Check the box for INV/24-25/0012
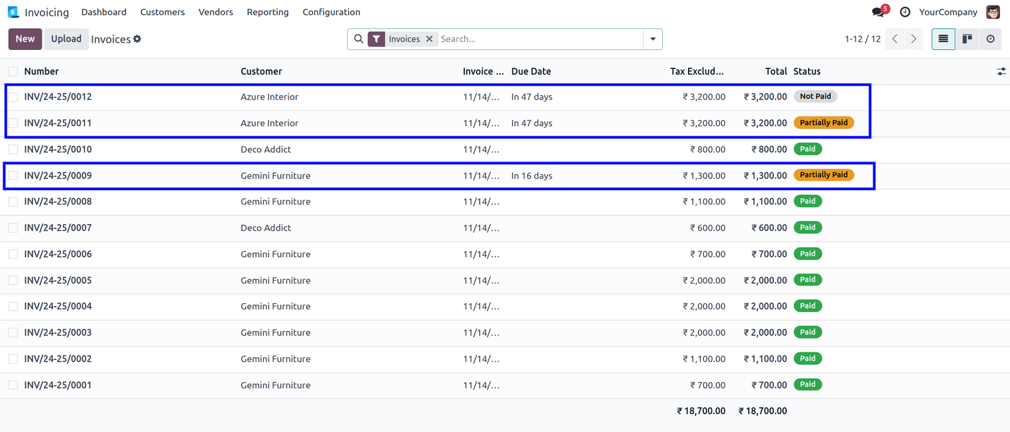The image size is (1010, 432). 13,97
